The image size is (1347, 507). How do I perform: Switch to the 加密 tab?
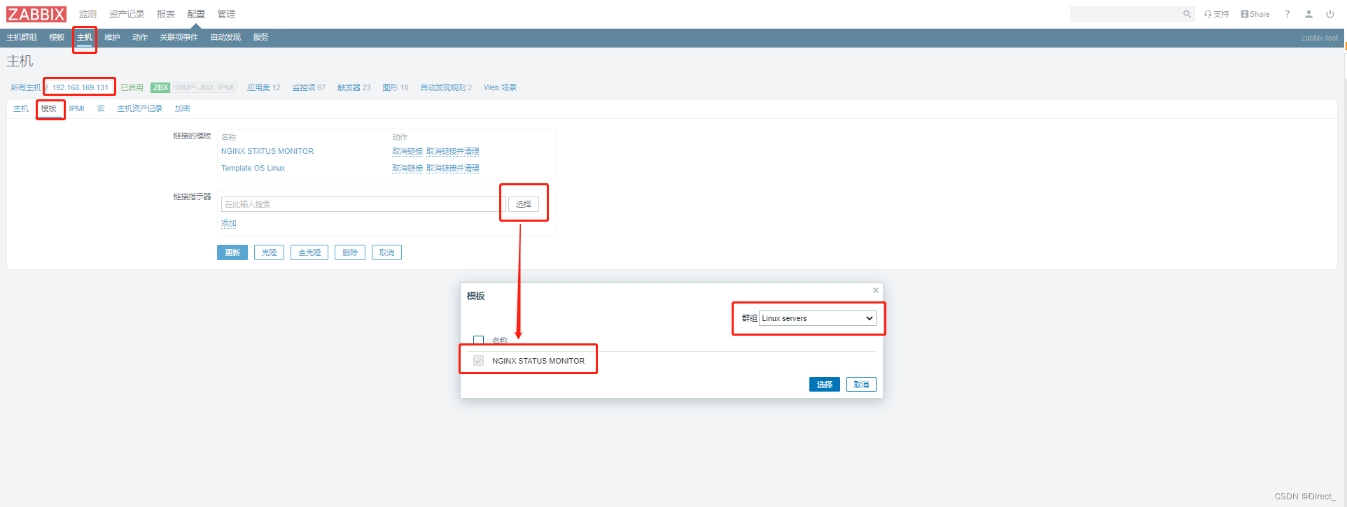tap(183, 108)
